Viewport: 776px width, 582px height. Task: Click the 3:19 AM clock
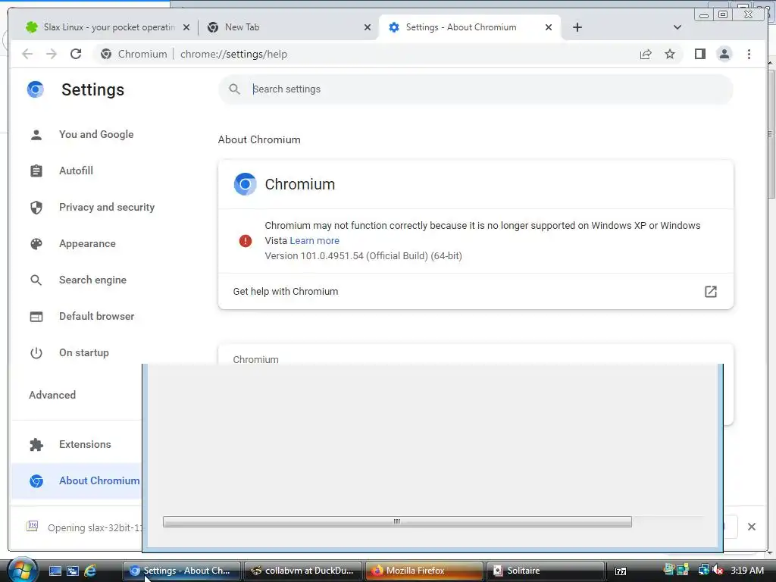[747, 571]
